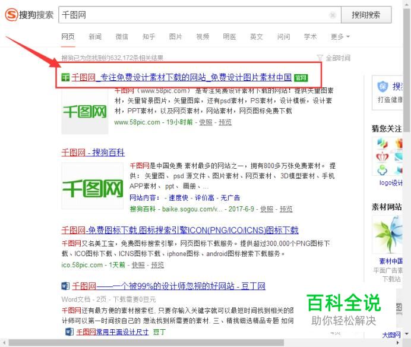Open the 素材中国 link in sidebar
This screenshot has width=411, height=347.
click(391, 261)
